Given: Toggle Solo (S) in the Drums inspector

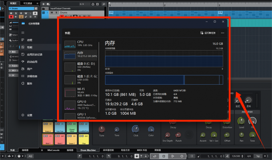Looking at the screenshot, I should (16, 13).
